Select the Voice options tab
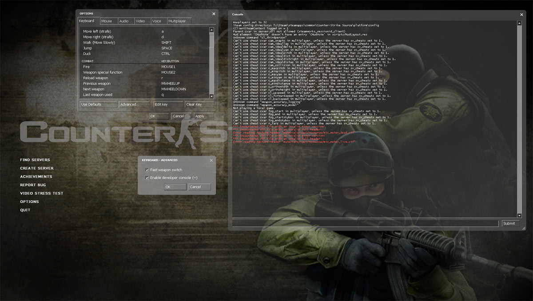This screenshot has height=301, width=533. point(158,21)
